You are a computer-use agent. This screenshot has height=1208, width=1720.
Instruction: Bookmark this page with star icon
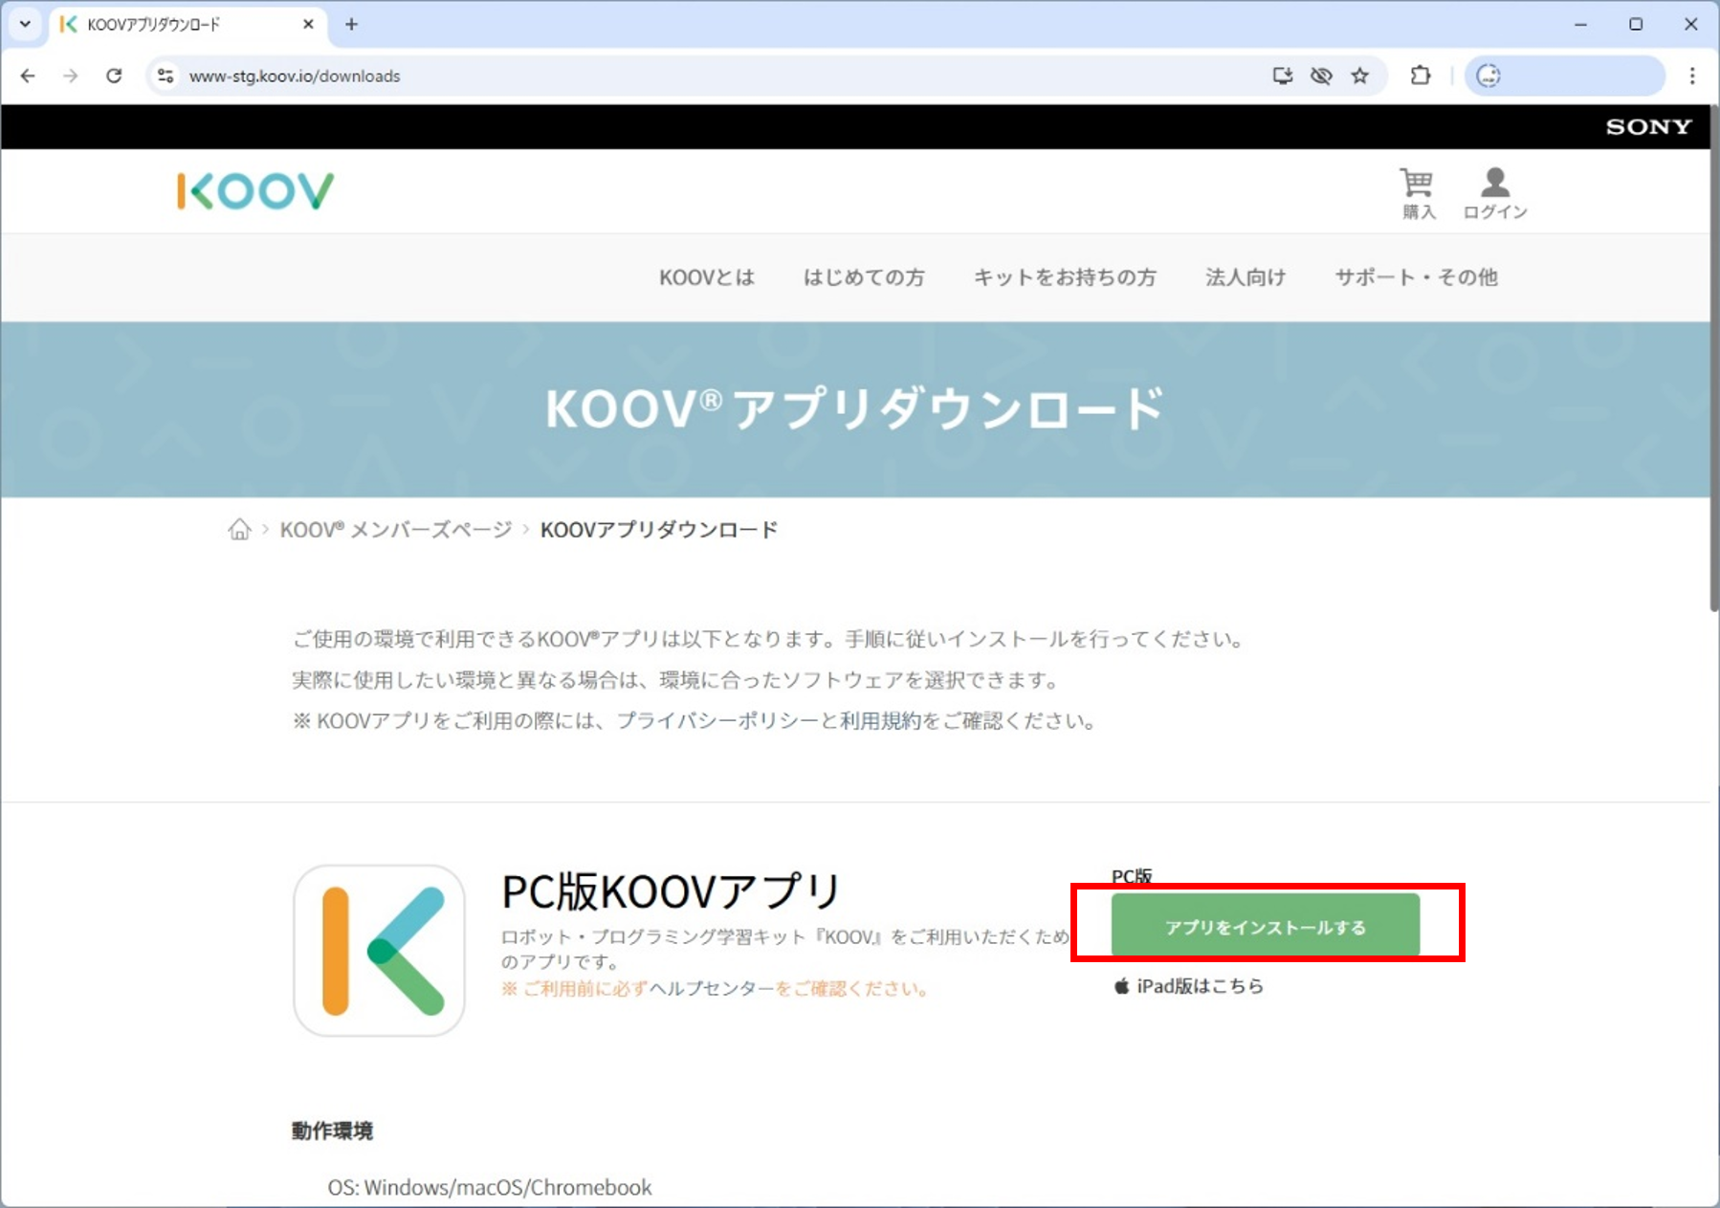click(x=1359, y=77)
